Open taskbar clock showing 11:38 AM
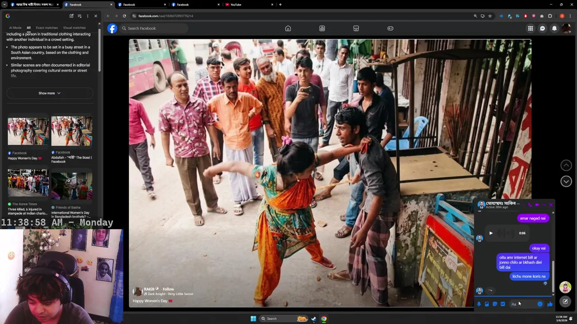 tap(562, 319)
